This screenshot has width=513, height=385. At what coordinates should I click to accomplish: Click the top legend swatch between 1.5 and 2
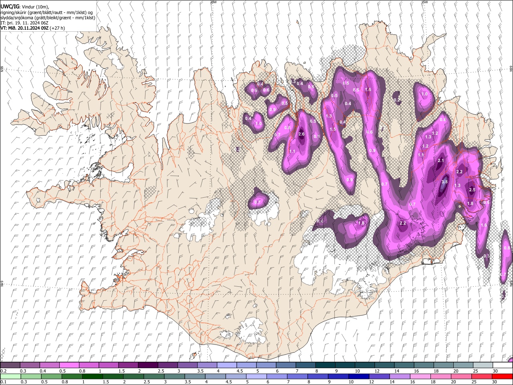(128, 365)
